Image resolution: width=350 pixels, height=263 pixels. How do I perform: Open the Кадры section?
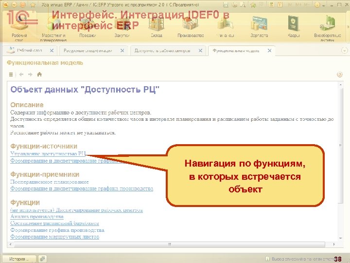pyautogui.click(x=294, y=27)
